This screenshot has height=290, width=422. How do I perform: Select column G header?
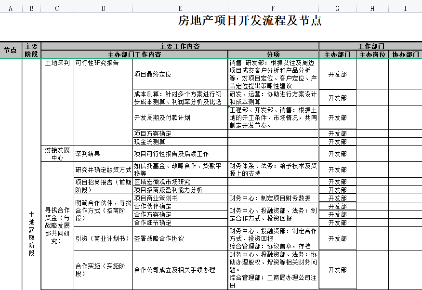[338, 9]
